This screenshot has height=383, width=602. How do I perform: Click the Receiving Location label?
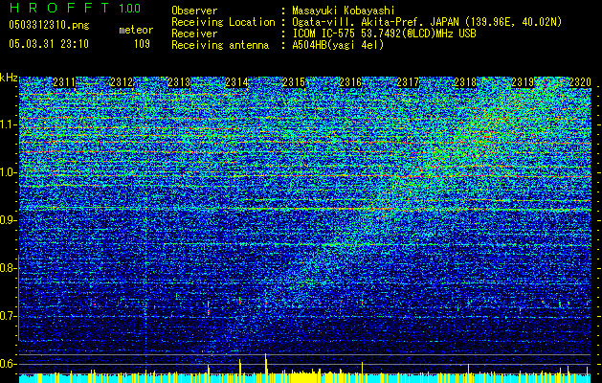click(223, 22)
